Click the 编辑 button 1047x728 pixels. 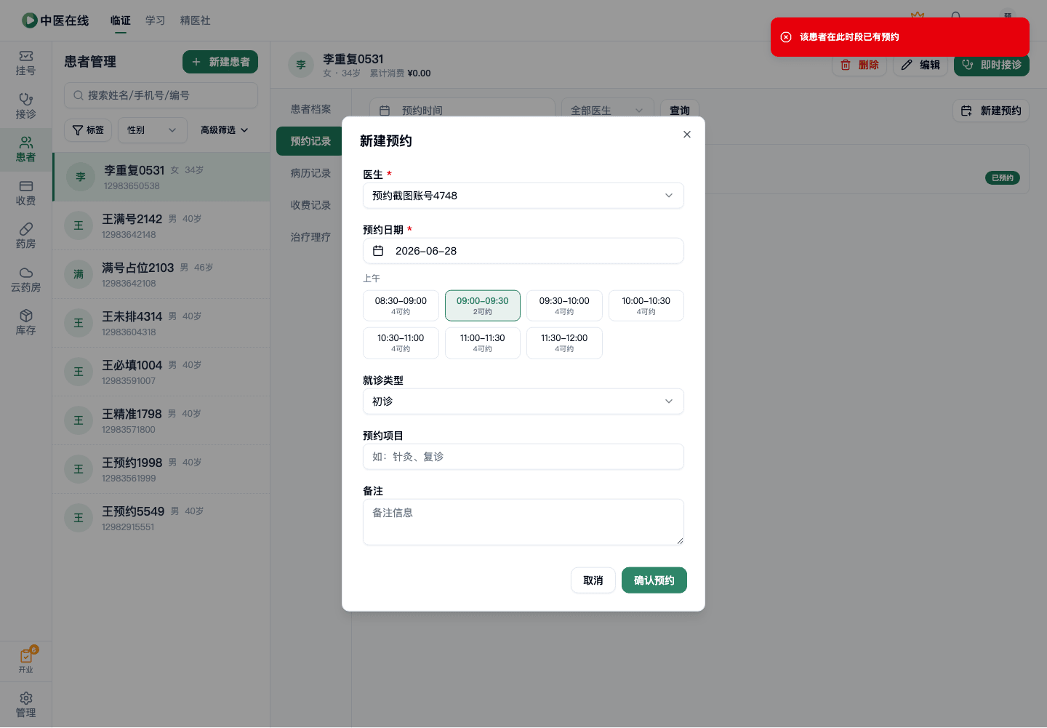click(920, 65)
